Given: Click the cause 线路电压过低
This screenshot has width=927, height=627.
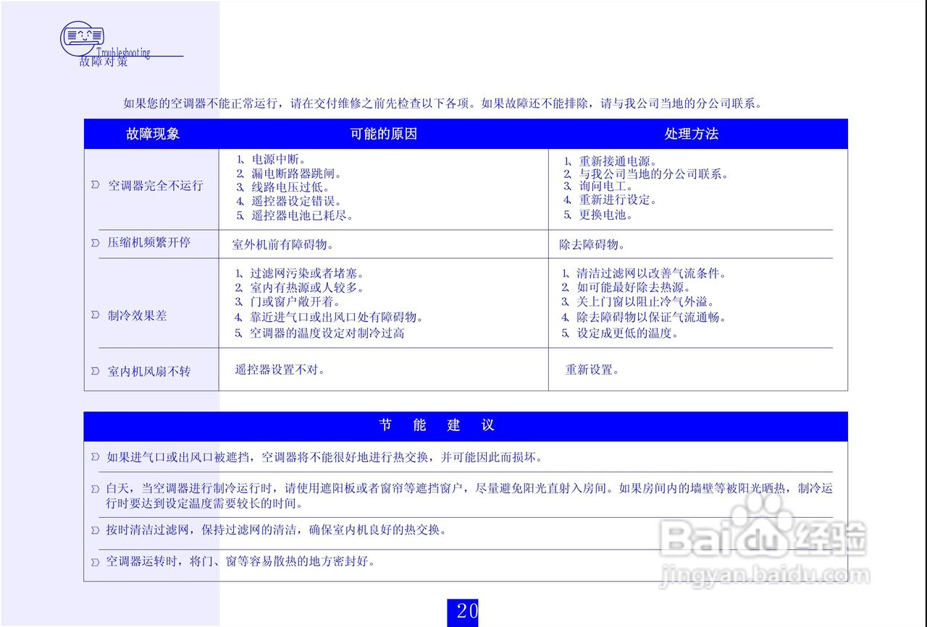Looking at the screenshot, I should [283, 187].
